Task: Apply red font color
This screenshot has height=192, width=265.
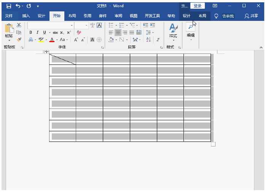Action: click(x=52, y=40)
